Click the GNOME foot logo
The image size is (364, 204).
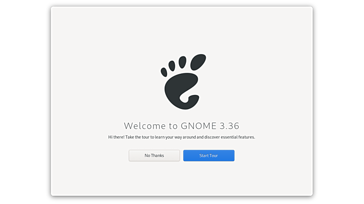click(183, 82)
